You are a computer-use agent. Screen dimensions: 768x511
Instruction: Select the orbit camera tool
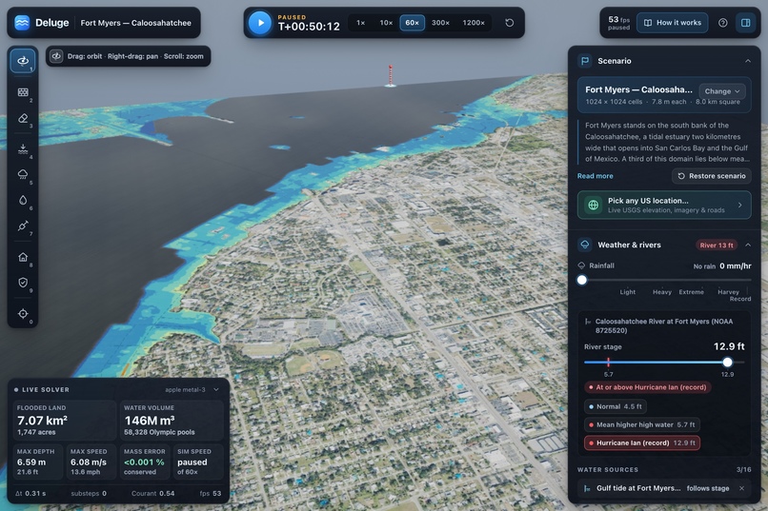23,61
